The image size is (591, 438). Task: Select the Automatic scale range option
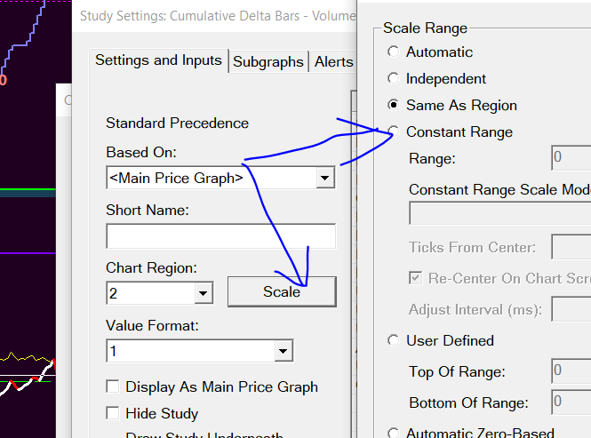pos(394,52)
